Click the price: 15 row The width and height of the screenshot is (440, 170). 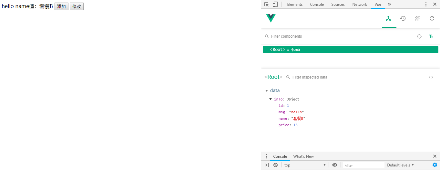[288, 125]
